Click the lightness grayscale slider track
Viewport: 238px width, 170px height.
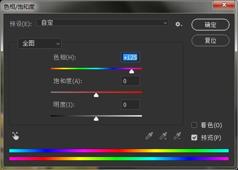96,116
